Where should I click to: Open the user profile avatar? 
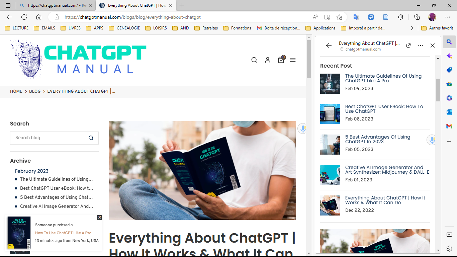tap(432, 17)
